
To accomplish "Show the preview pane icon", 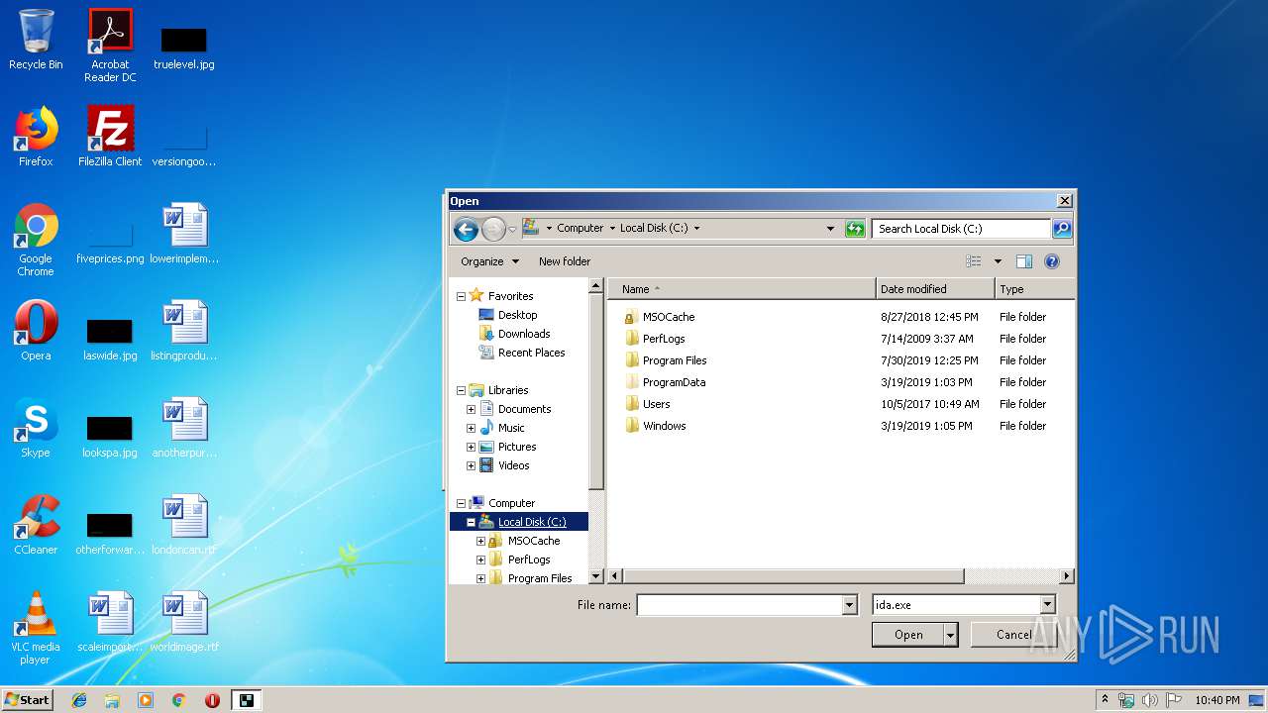I will click(1024, 261).
